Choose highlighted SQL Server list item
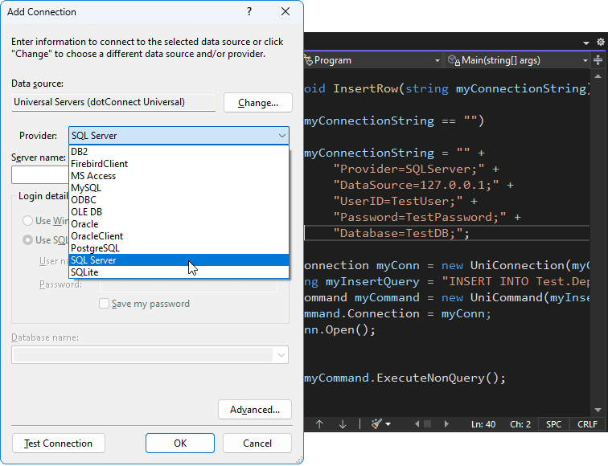Viewport: 608px width, 466px height. click(x=179, y=260)
